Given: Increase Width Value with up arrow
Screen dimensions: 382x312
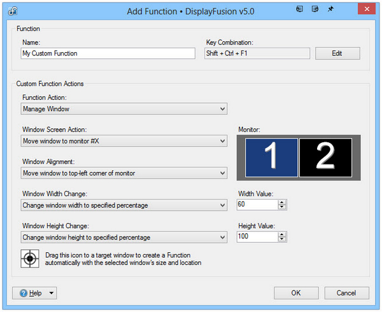Looking at the screenshot, I should (282, 202).
